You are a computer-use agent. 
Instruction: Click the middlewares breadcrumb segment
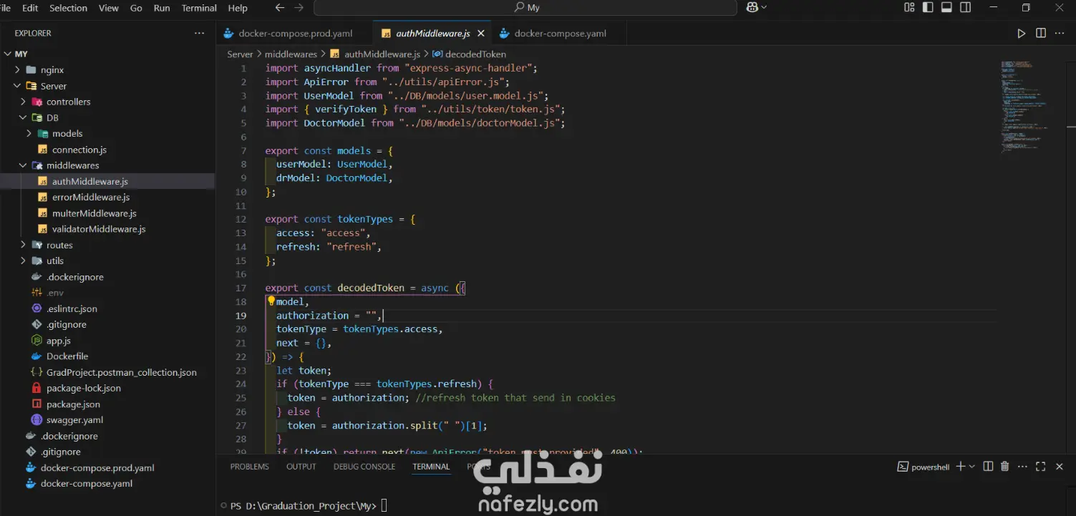(x=291, y=54)
